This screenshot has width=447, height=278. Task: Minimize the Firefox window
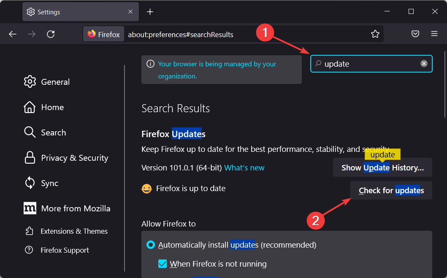point(387,11)
